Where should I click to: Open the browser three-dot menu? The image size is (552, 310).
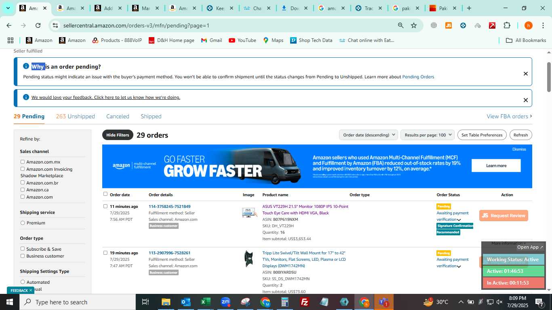coord(543,25)
